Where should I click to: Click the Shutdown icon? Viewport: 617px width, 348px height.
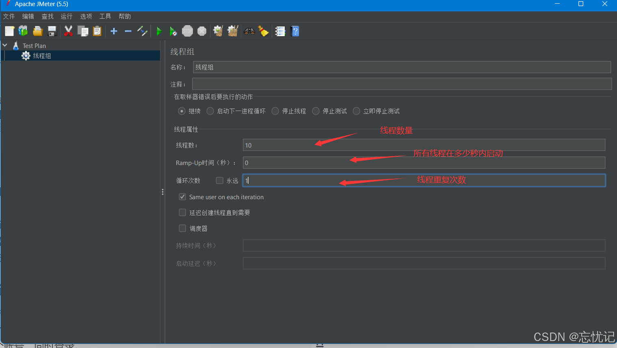[x=202, y=31]
